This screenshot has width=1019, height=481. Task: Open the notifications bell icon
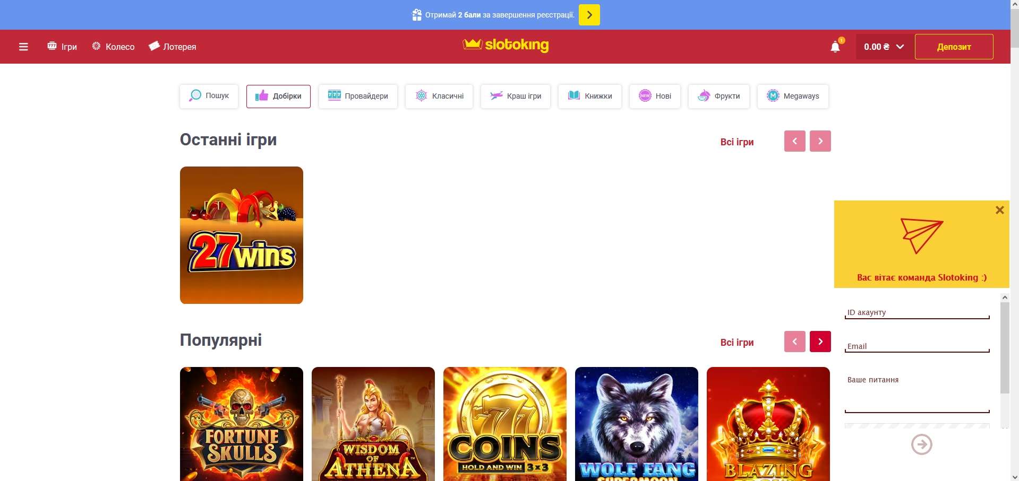(835, 47)
